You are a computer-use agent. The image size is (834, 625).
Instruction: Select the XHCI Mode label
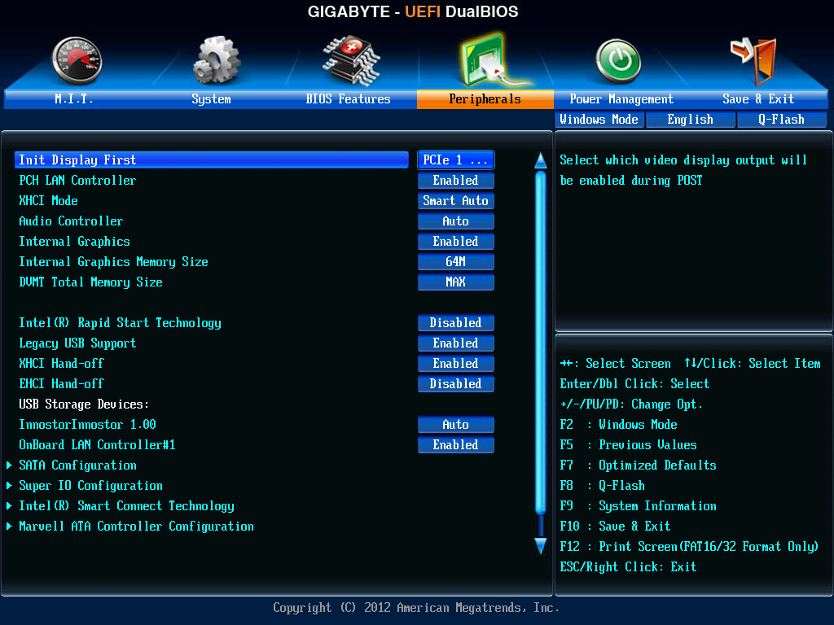48,200
